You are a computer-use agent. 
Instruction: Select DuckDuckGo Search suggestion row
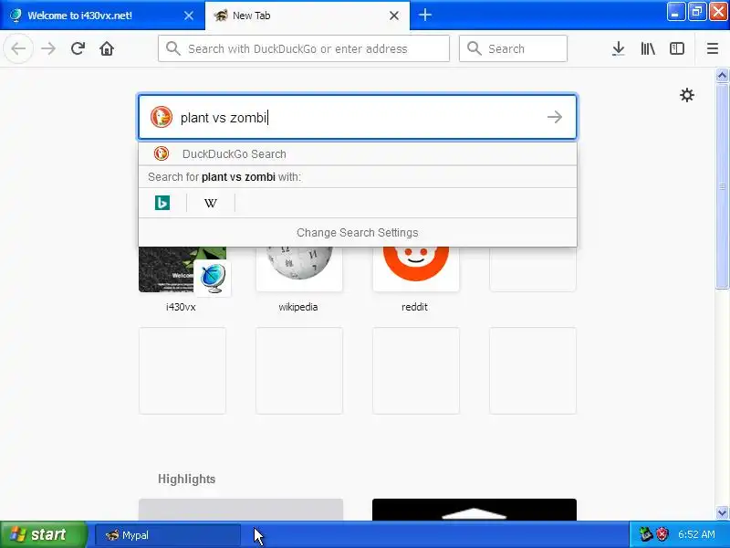[358, 153]
